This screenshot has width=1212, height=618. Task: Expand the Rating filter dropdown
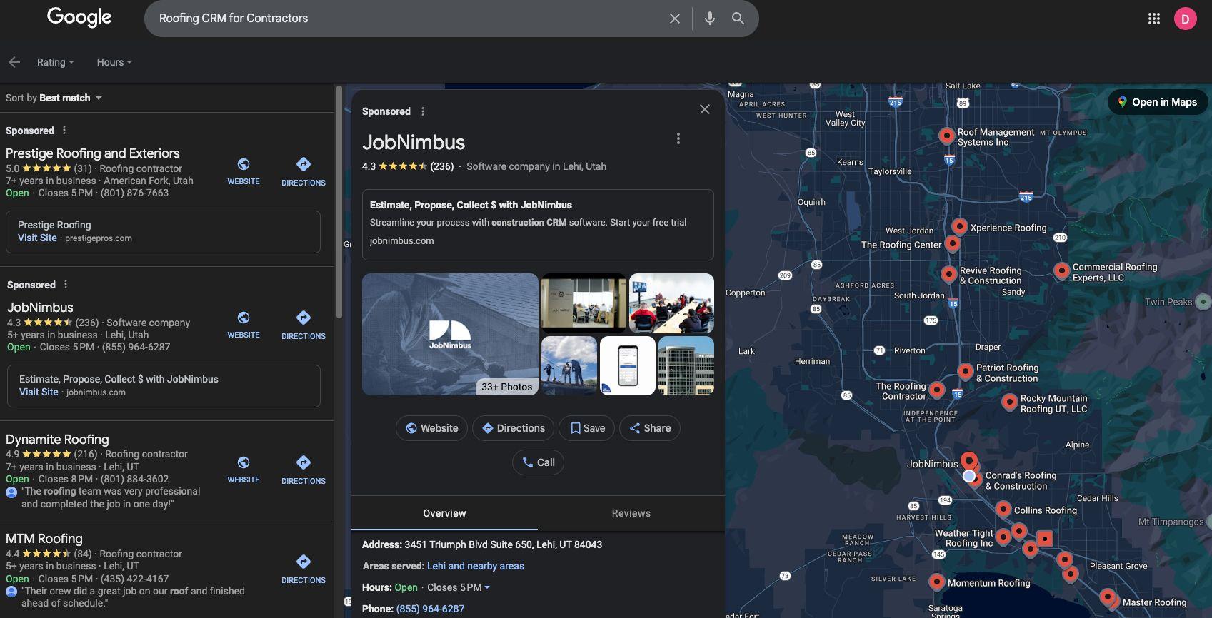56,62
